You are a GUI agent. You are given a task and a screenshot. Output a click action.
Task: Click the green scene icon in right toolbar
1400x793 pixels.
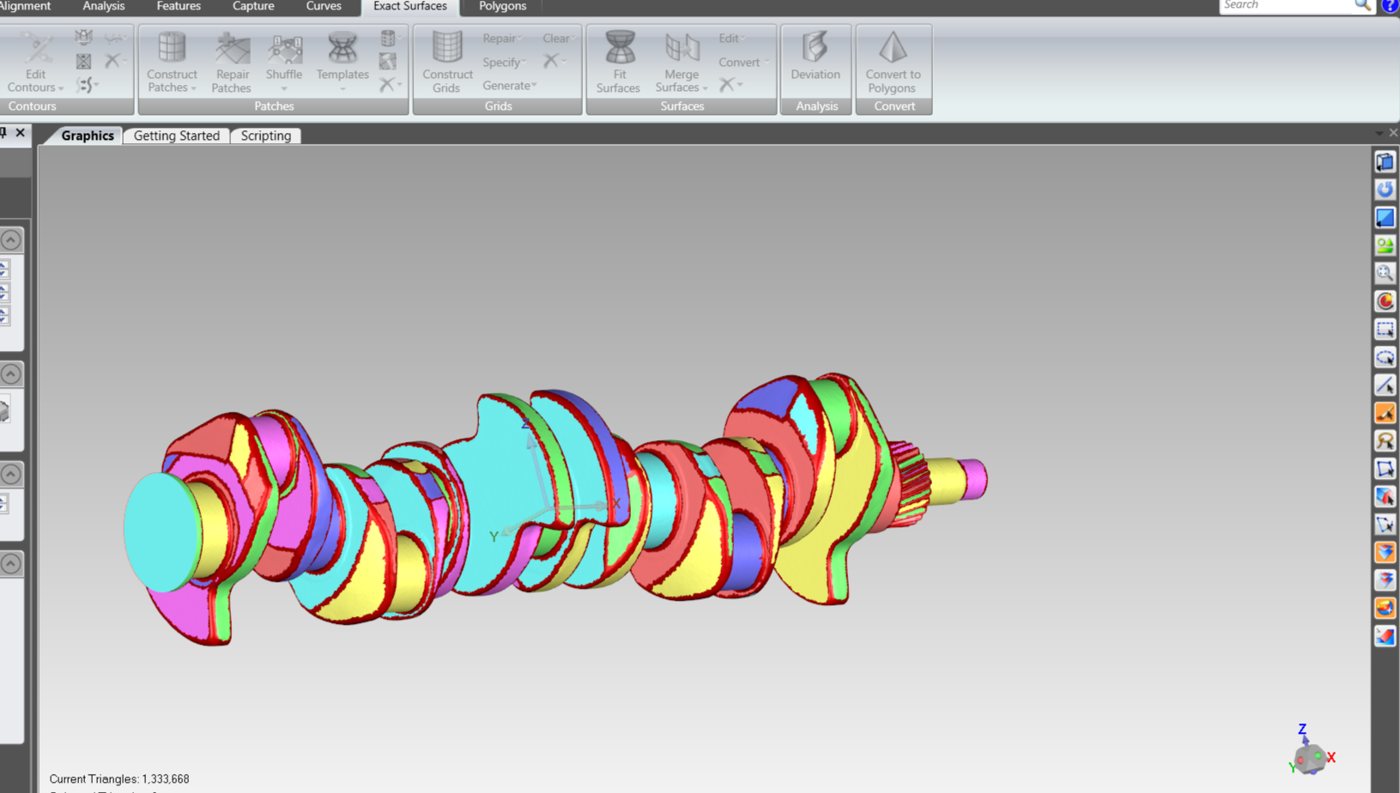[1385, 245]
